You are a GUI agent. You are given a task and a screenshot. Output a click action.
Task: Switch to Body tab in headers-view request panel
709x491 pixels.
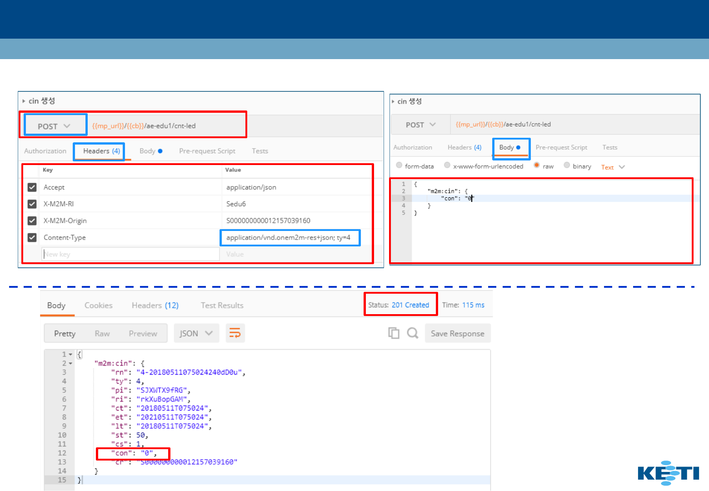click(151, 151)
